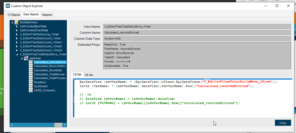Switch to the VB.Net code tab
296x133 pixels.
pos(89,75)
